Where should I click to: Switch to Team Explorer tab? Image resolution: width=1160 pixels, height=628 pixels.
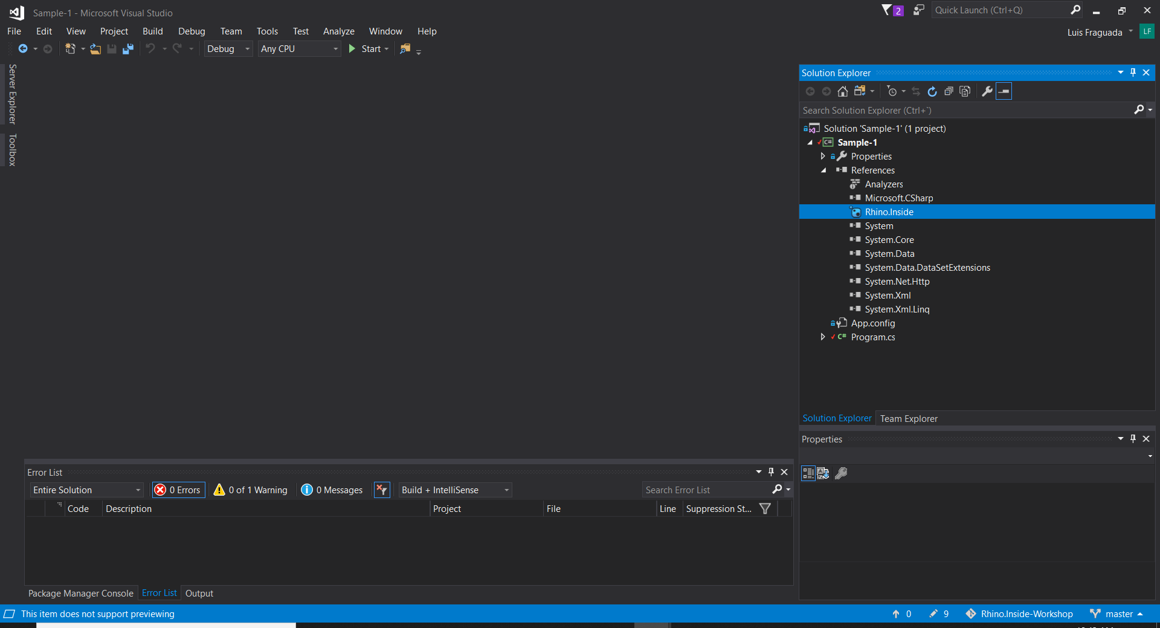click(x=909, y=418)
